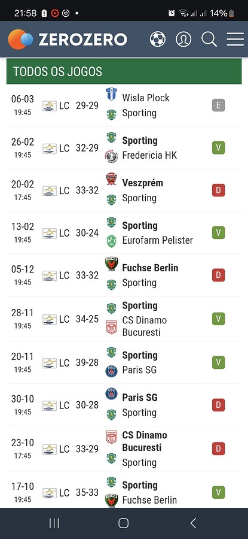
Task: Tap the ZEROZERO logo
Action: click(68, 40)
